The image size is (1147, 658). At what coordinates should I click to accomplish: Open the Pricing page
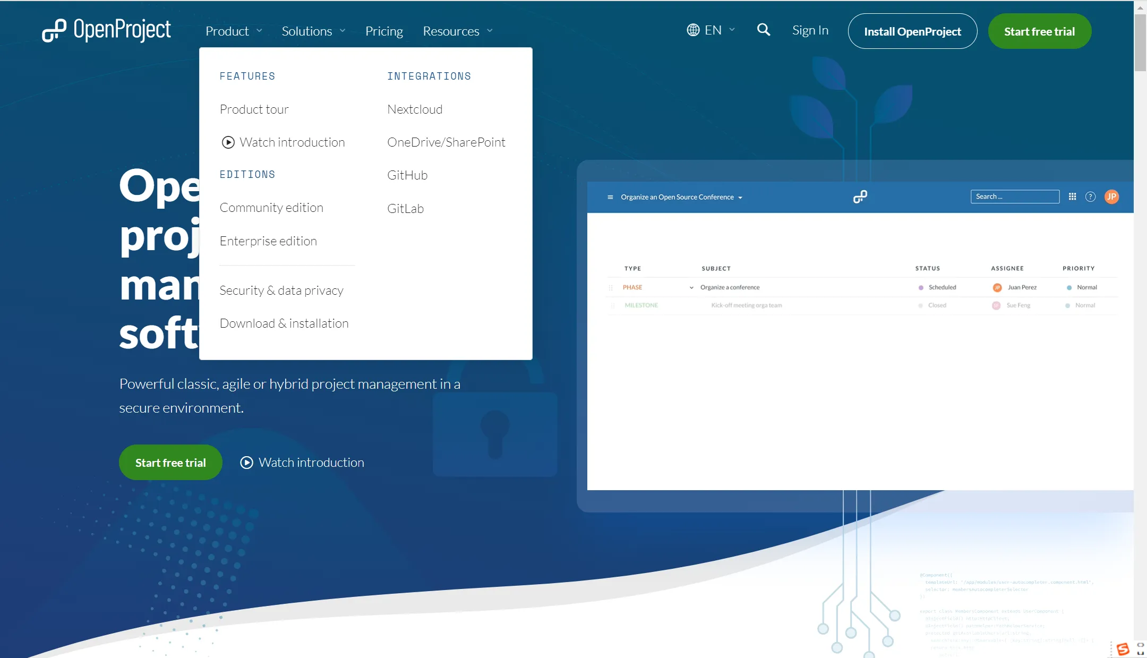(384, 31)
